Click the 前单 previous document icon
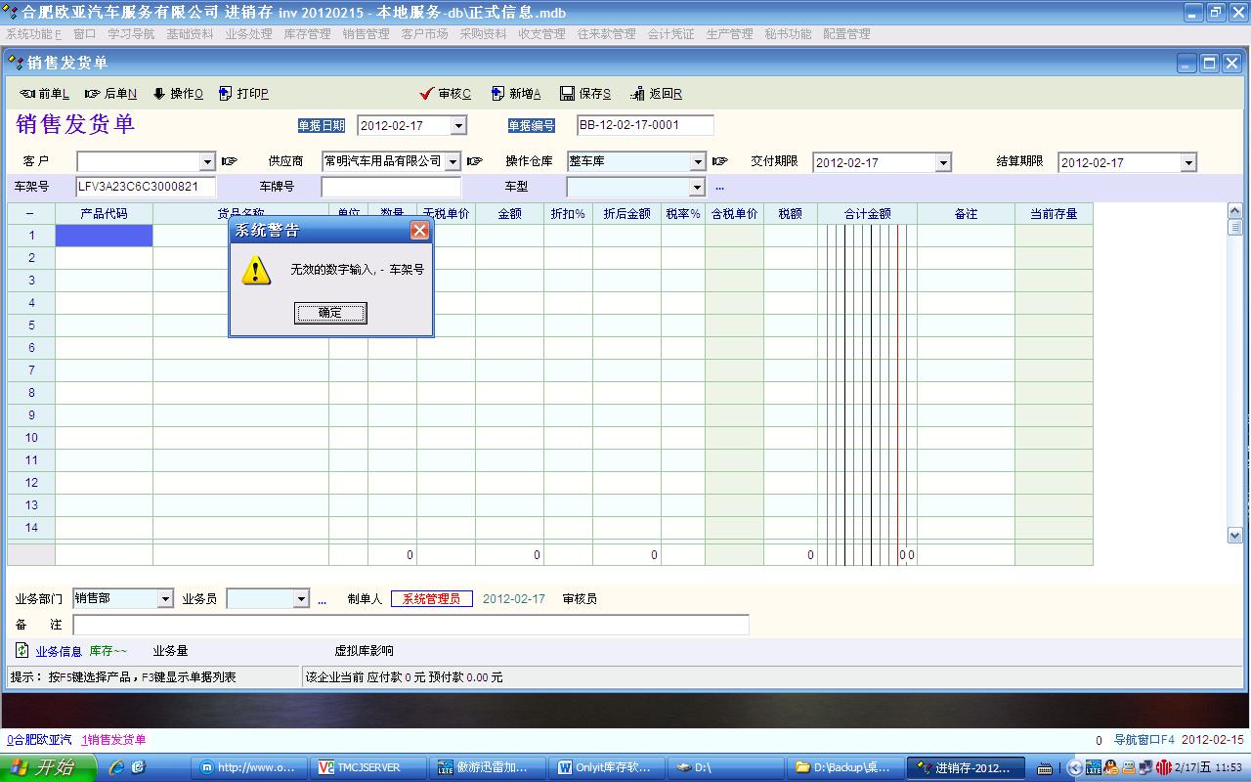The image size is (1251, 782). pos(27,94)
